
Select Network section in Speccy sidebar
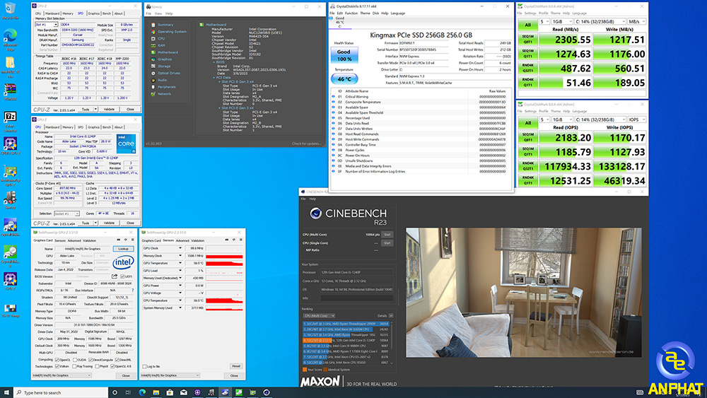[x=164, y=94]
